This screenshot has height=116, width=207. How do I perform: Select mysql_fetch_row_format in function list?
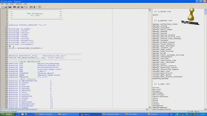(167, 39)
